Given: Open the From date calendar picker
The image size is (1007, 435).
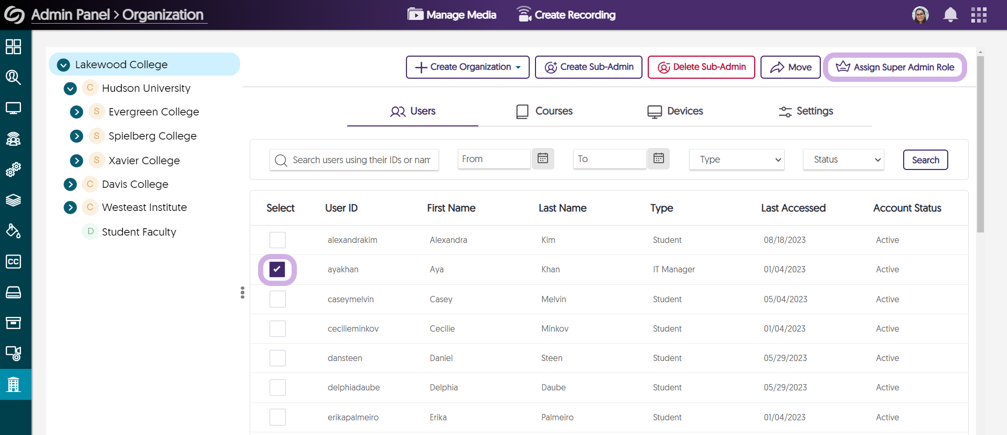Looking at the screenshot, I should click(x=543, y=158).
